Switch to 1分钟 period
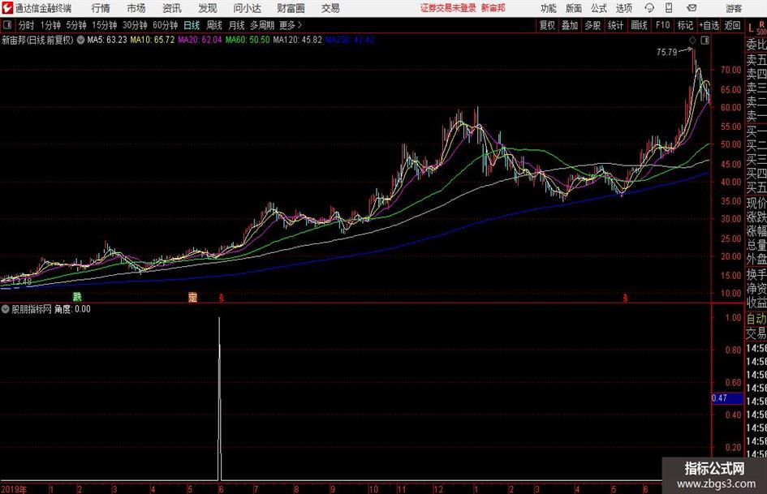 (x=50, y=25)
